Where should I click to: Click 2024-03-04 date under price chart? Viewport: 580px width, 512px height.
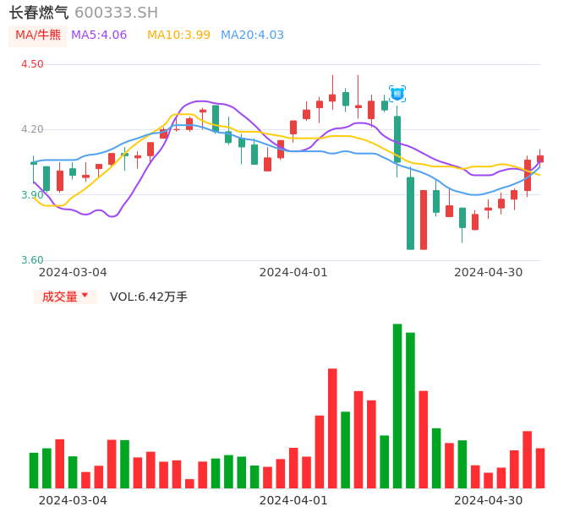point(73,272)
